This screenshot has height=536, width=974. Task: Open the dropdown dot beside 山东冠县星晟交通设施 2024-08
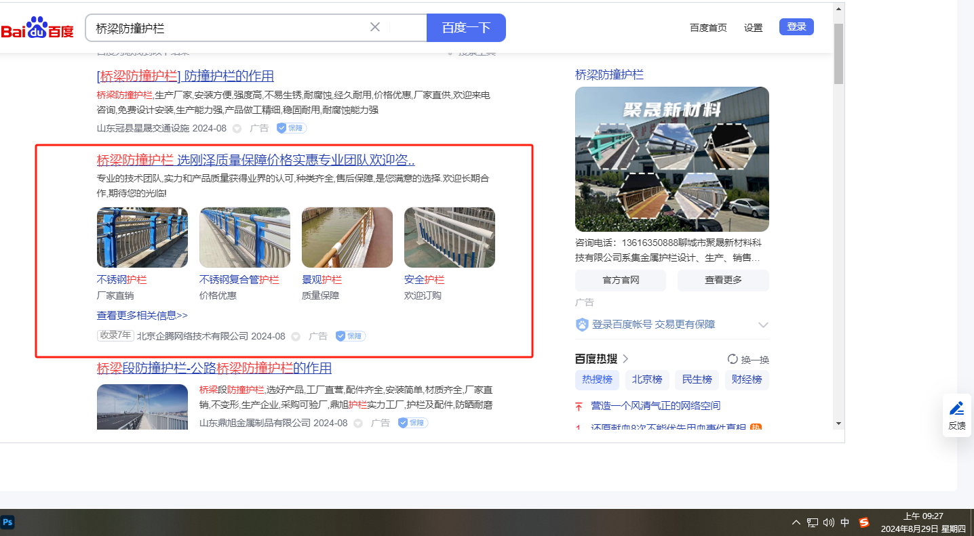point(237,128)
